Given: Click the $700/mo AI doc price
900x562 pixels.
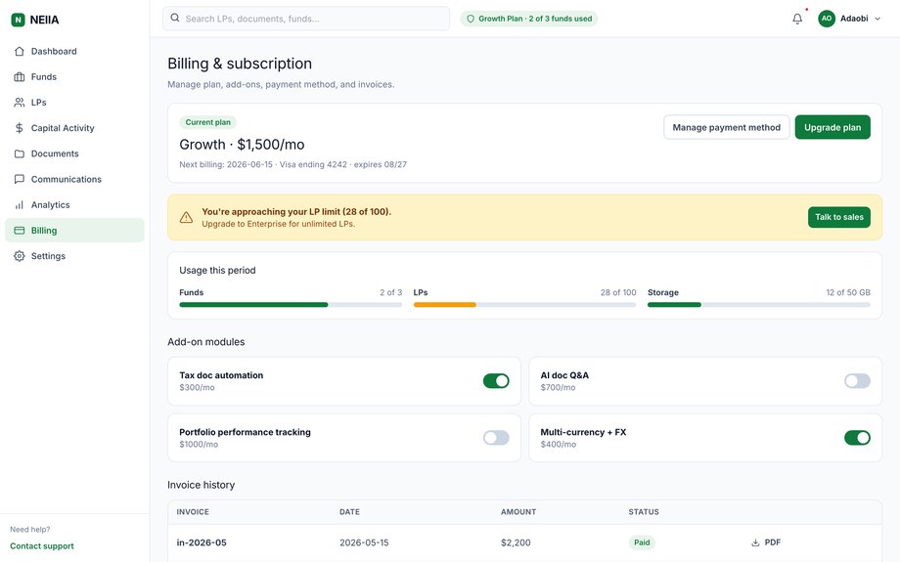Looking at the screenshot, I should 558,388.
